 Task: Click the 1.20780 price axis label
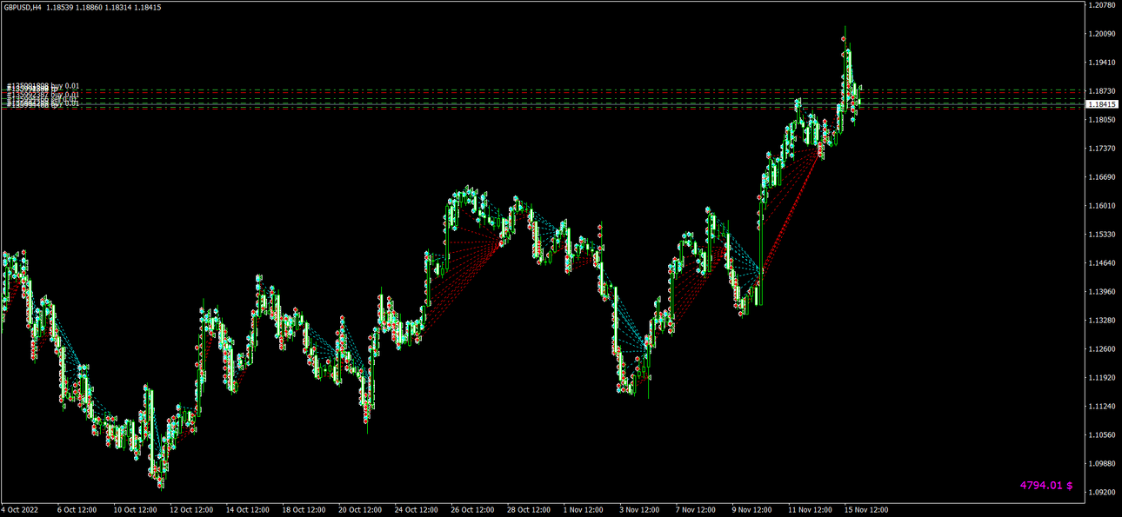(x=1101, y=5)
